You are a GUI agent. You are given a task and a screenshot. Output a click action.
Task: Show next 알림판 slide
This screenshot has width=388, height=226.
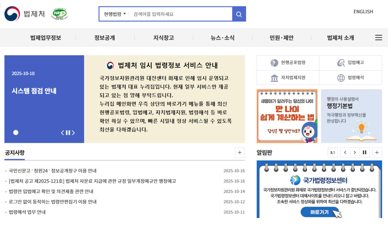355,153
